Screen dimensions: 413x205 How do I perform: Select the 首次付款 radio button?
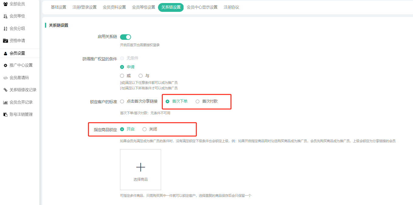pos(198,101)
